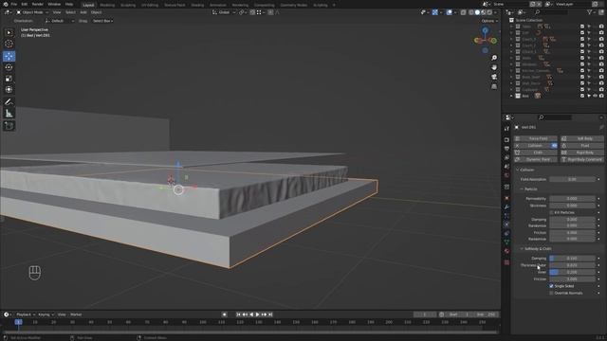Toggle viewport visibility eye for Bed collection

point(595,96)
